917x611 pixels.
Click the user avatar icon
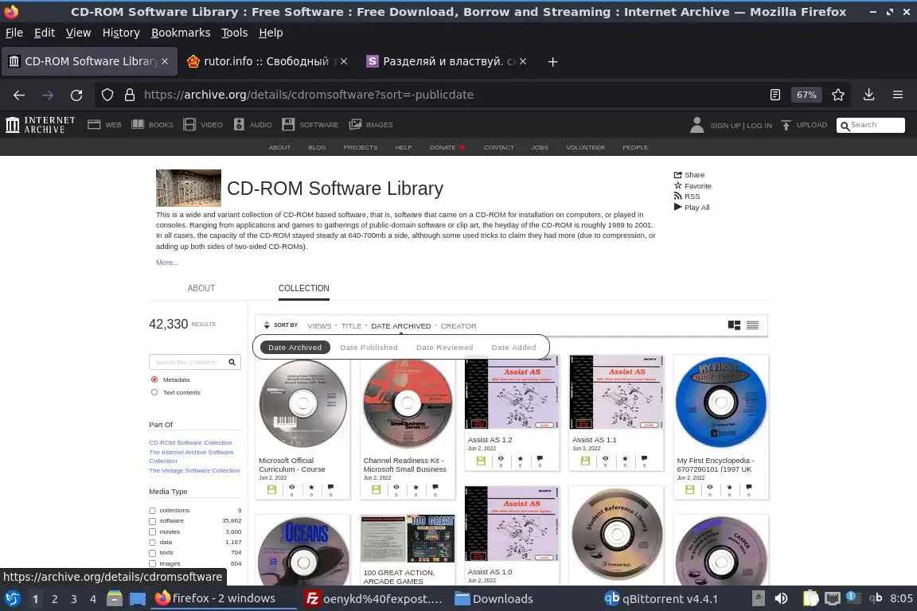(x=697, y=125)
